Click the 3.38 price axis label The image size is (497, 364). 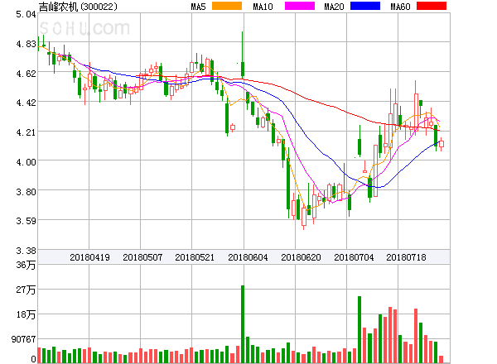26,251
